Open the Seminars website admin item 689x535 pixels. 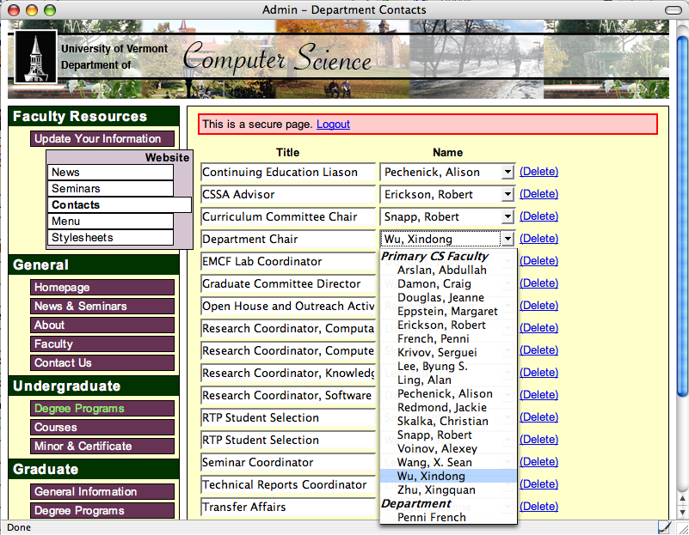(110, 189)
